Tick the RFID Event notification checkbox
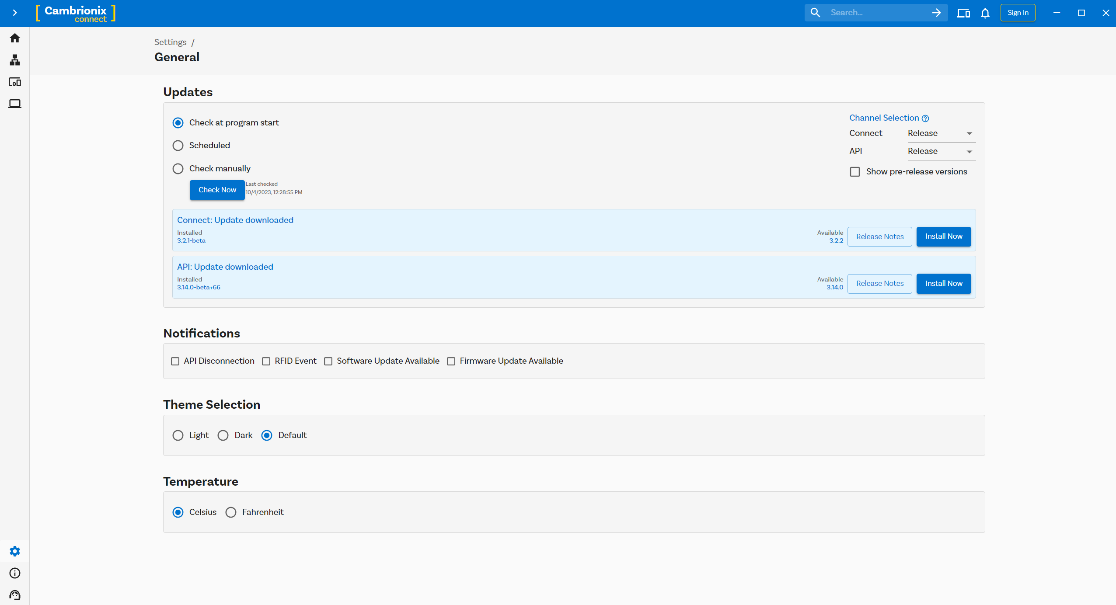Viewport: 1116px width, 605px height. [266, 361]
